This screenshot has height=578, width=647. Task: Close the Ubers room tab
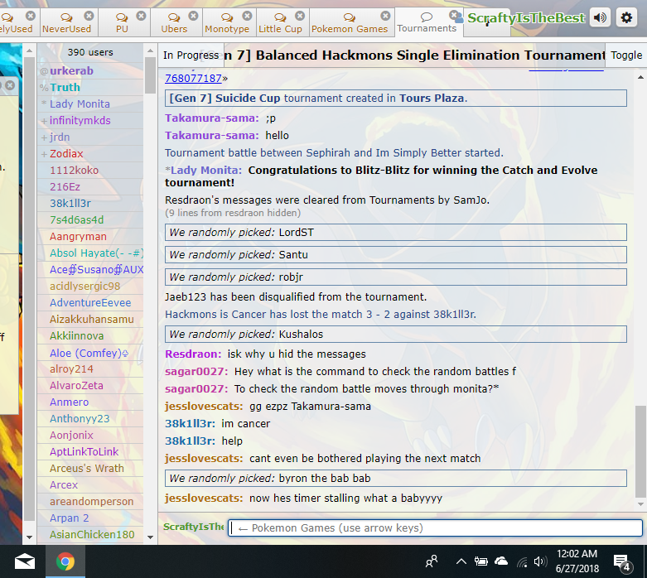[193, 16]
